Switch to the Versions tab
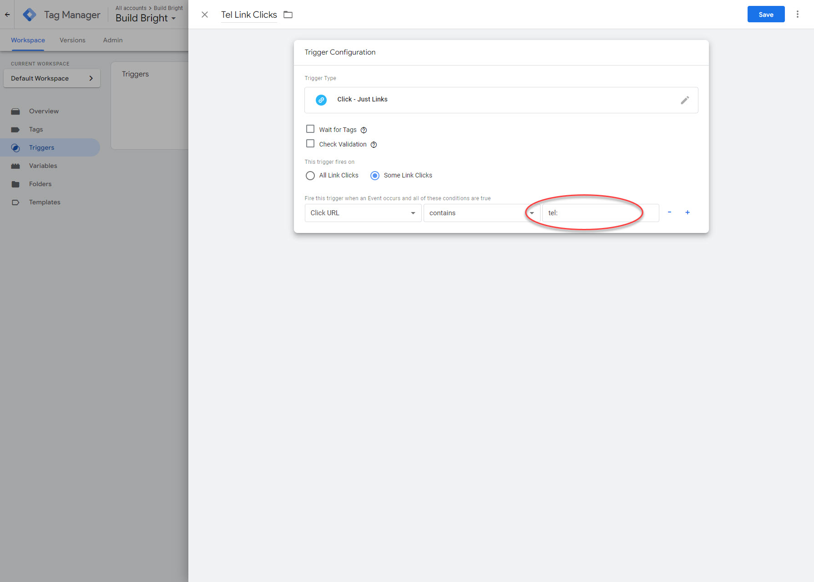The image size is (814, 582). click(x=72, y=40)
